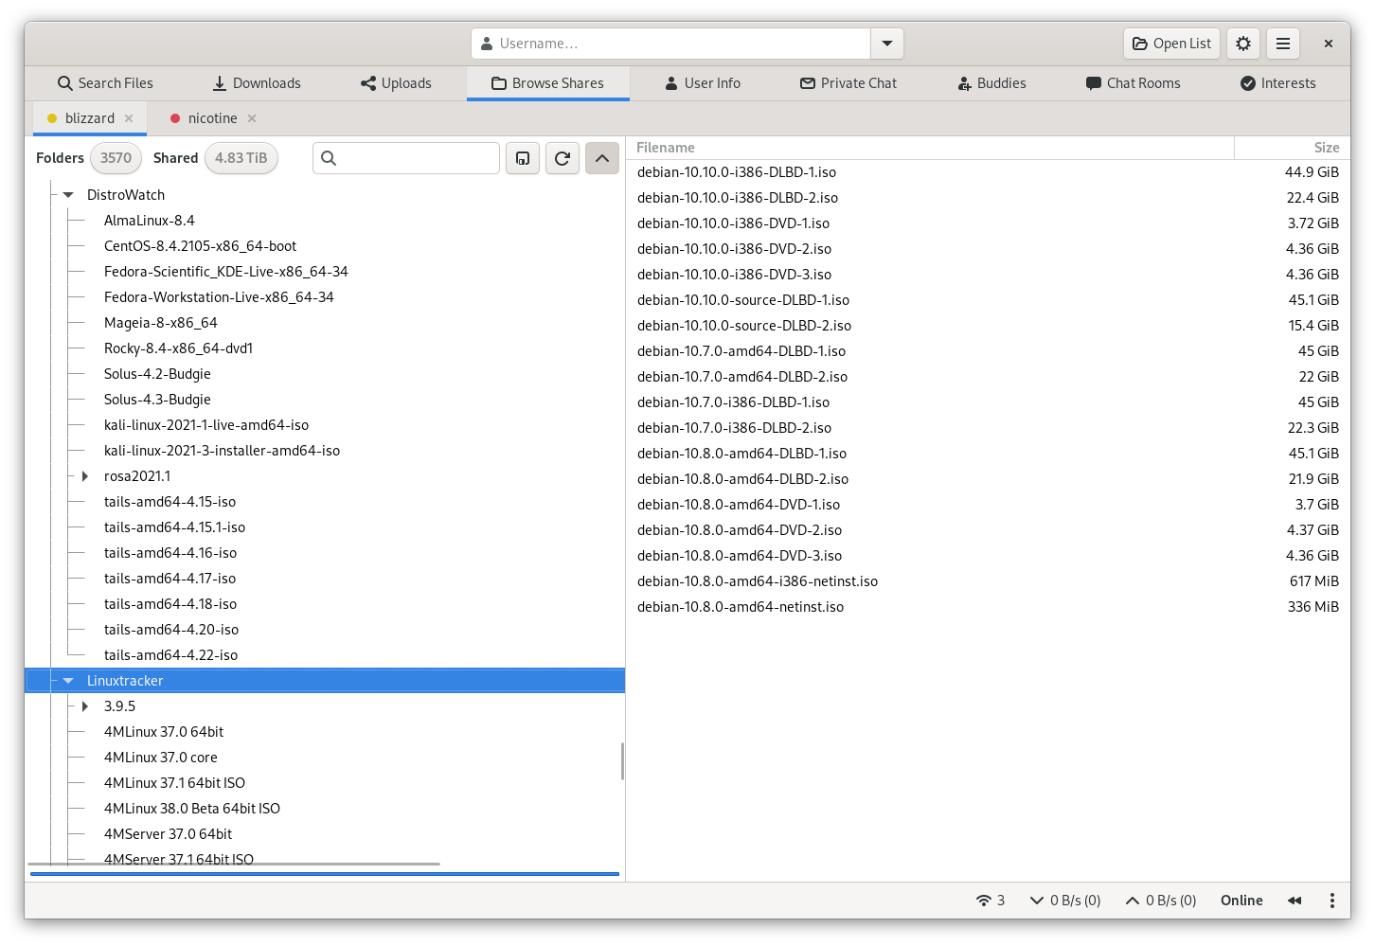Open the User Info tab
The height and width of the screenshot is (946, 1375).
click(703, 83)
